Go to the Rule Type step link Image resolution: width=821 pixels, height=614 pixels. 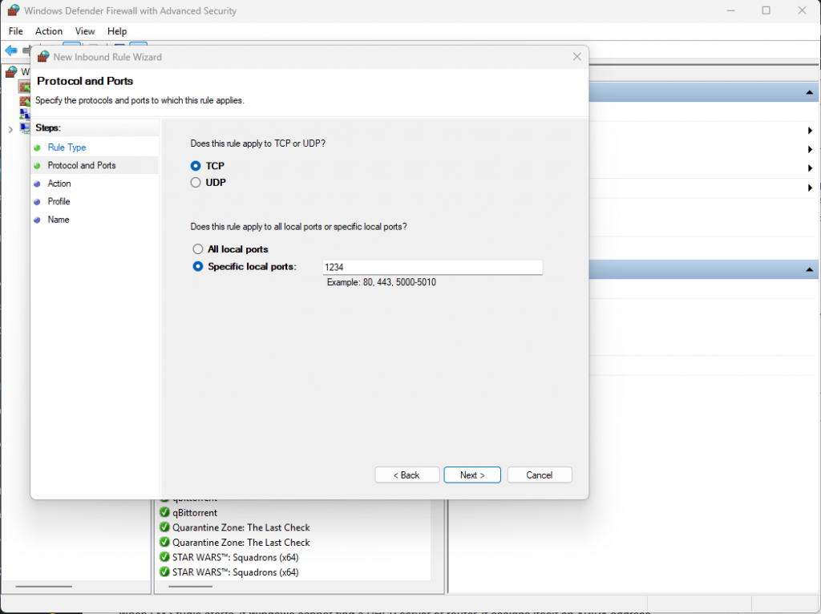67,147
